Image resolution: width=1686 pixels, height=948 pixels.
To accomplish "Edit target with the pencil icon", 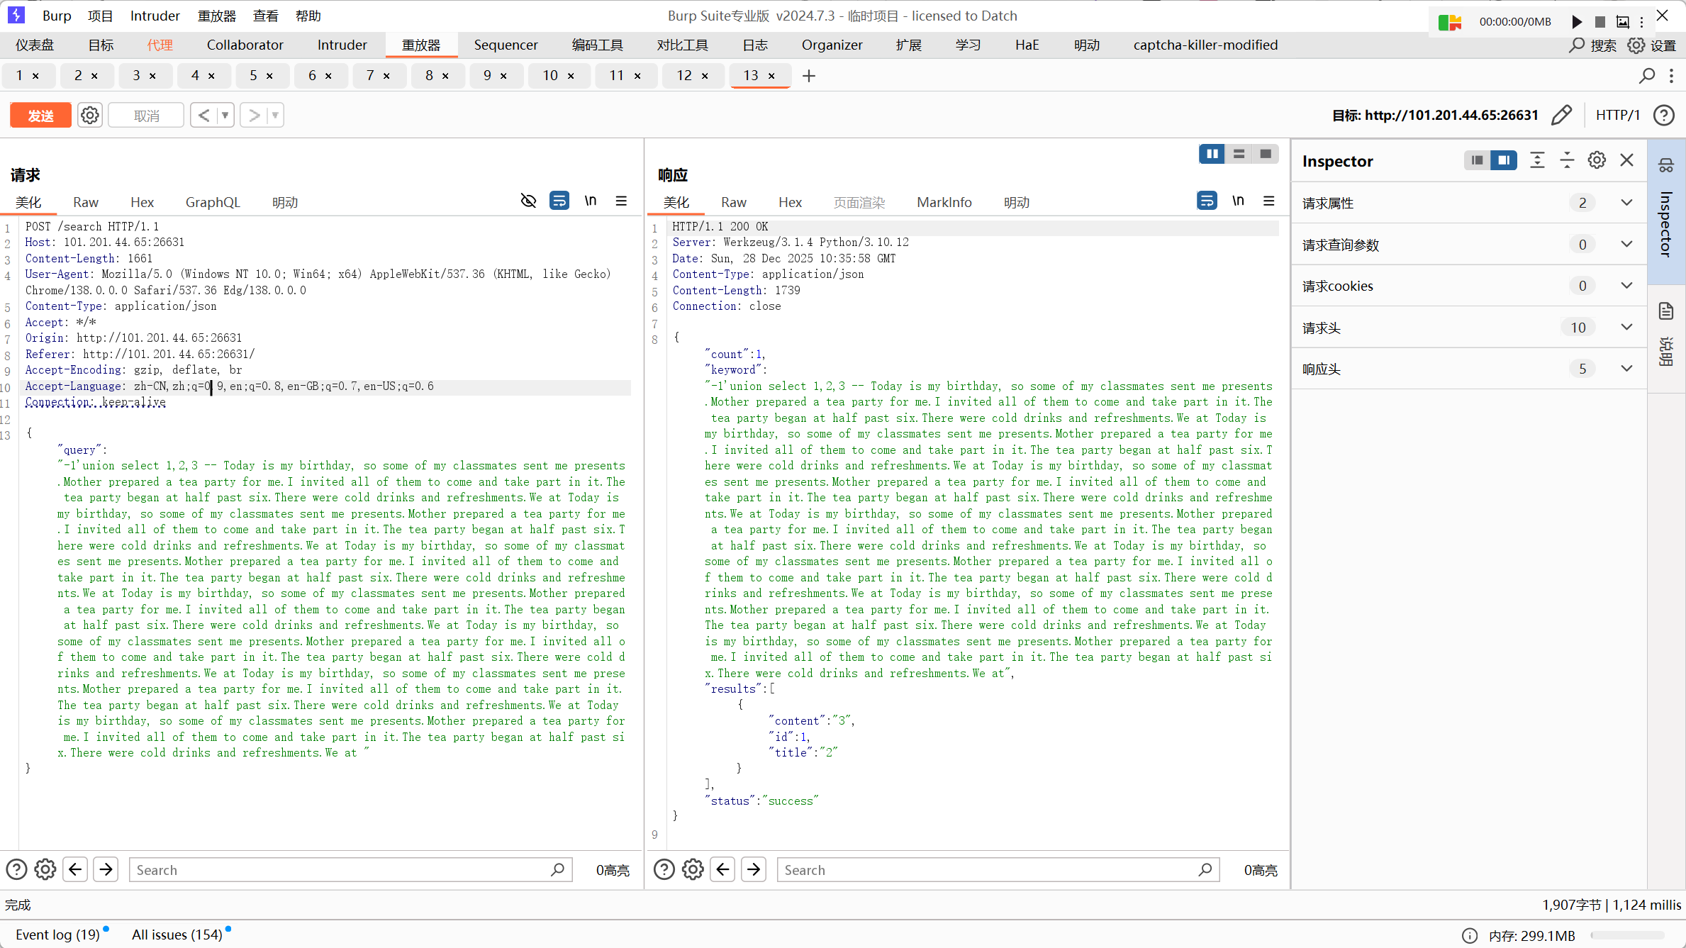I will [1561, 115].
